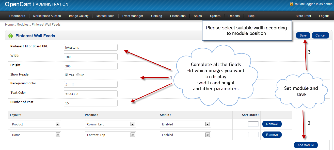The image size is (334, 150).
Task: Open the Event Manager menu
Action: 133,16
